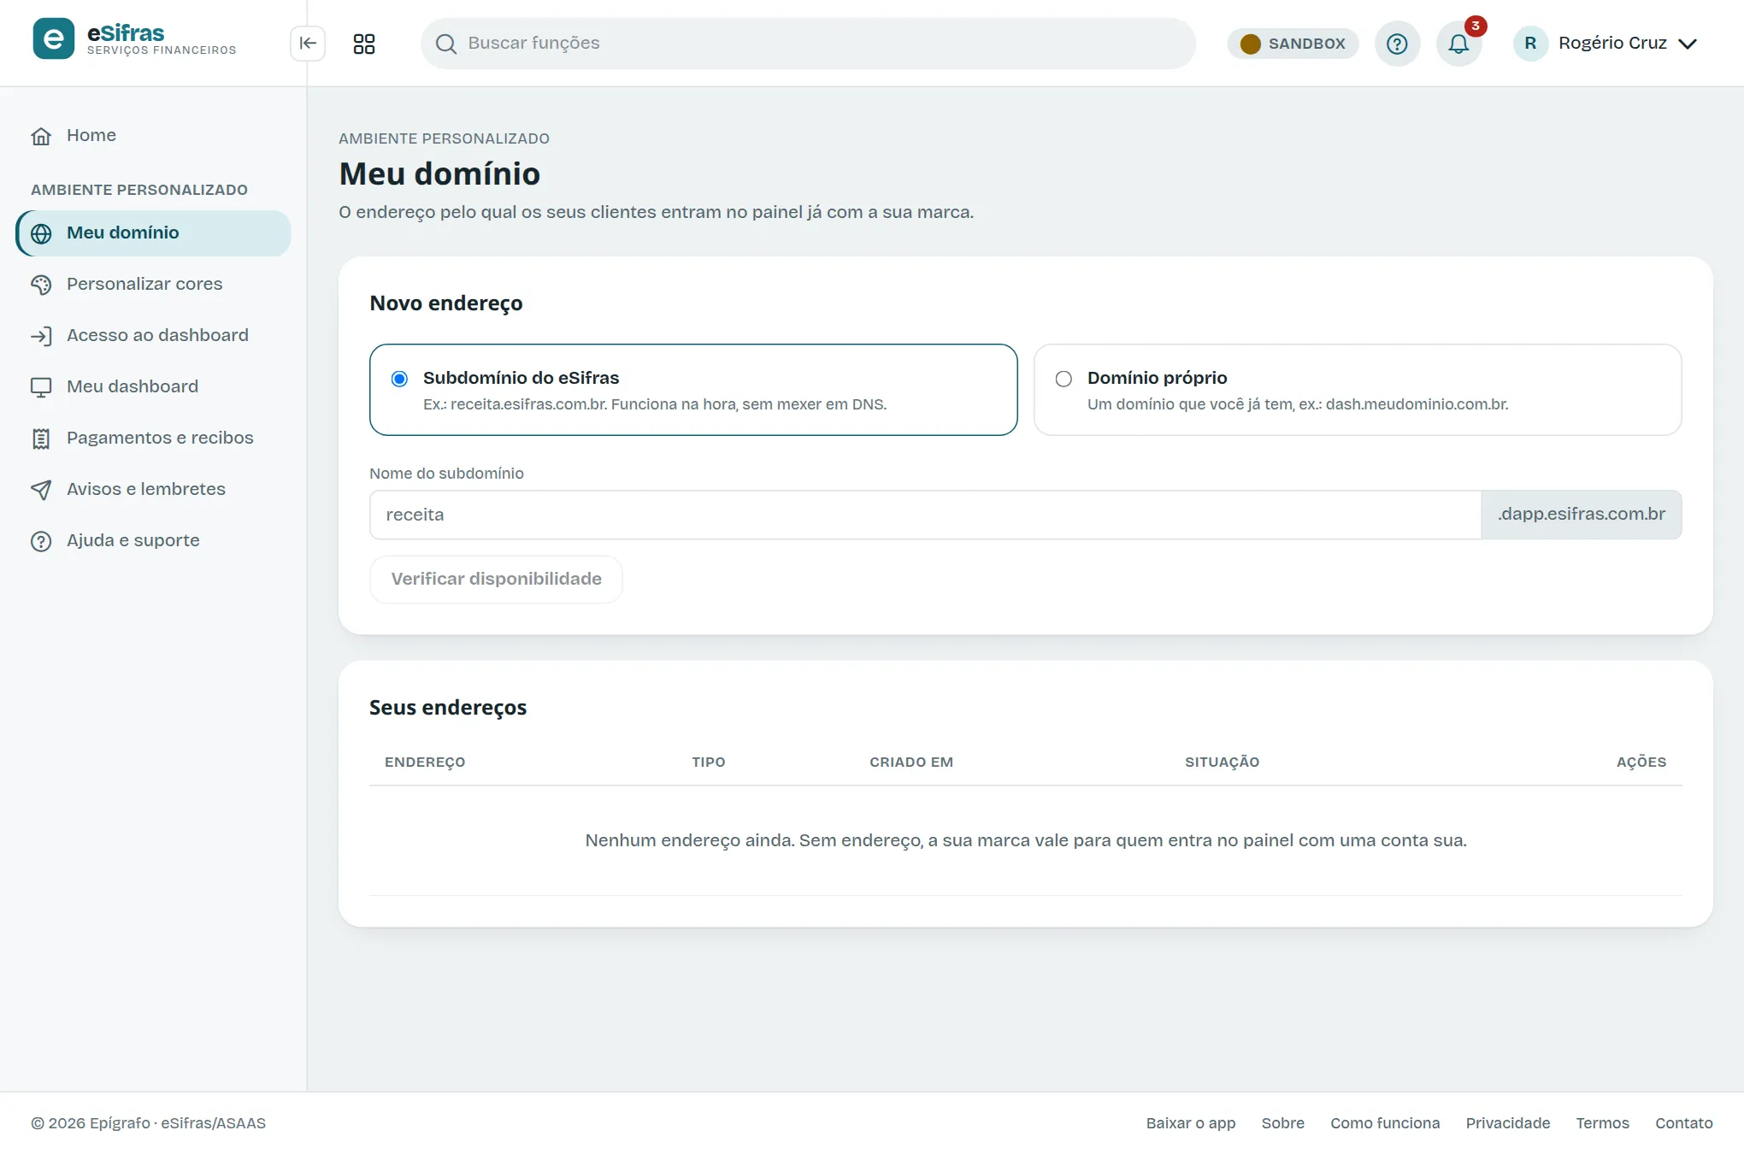Viewport: 1744px width, 1154px height.
Task: Click the ENDEREÇO column header
Action: point(425,762)
